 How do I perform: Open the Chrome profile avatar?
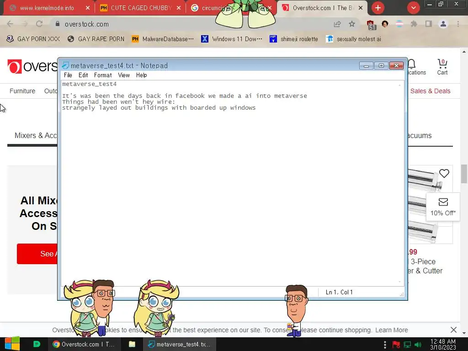point(443,24)
